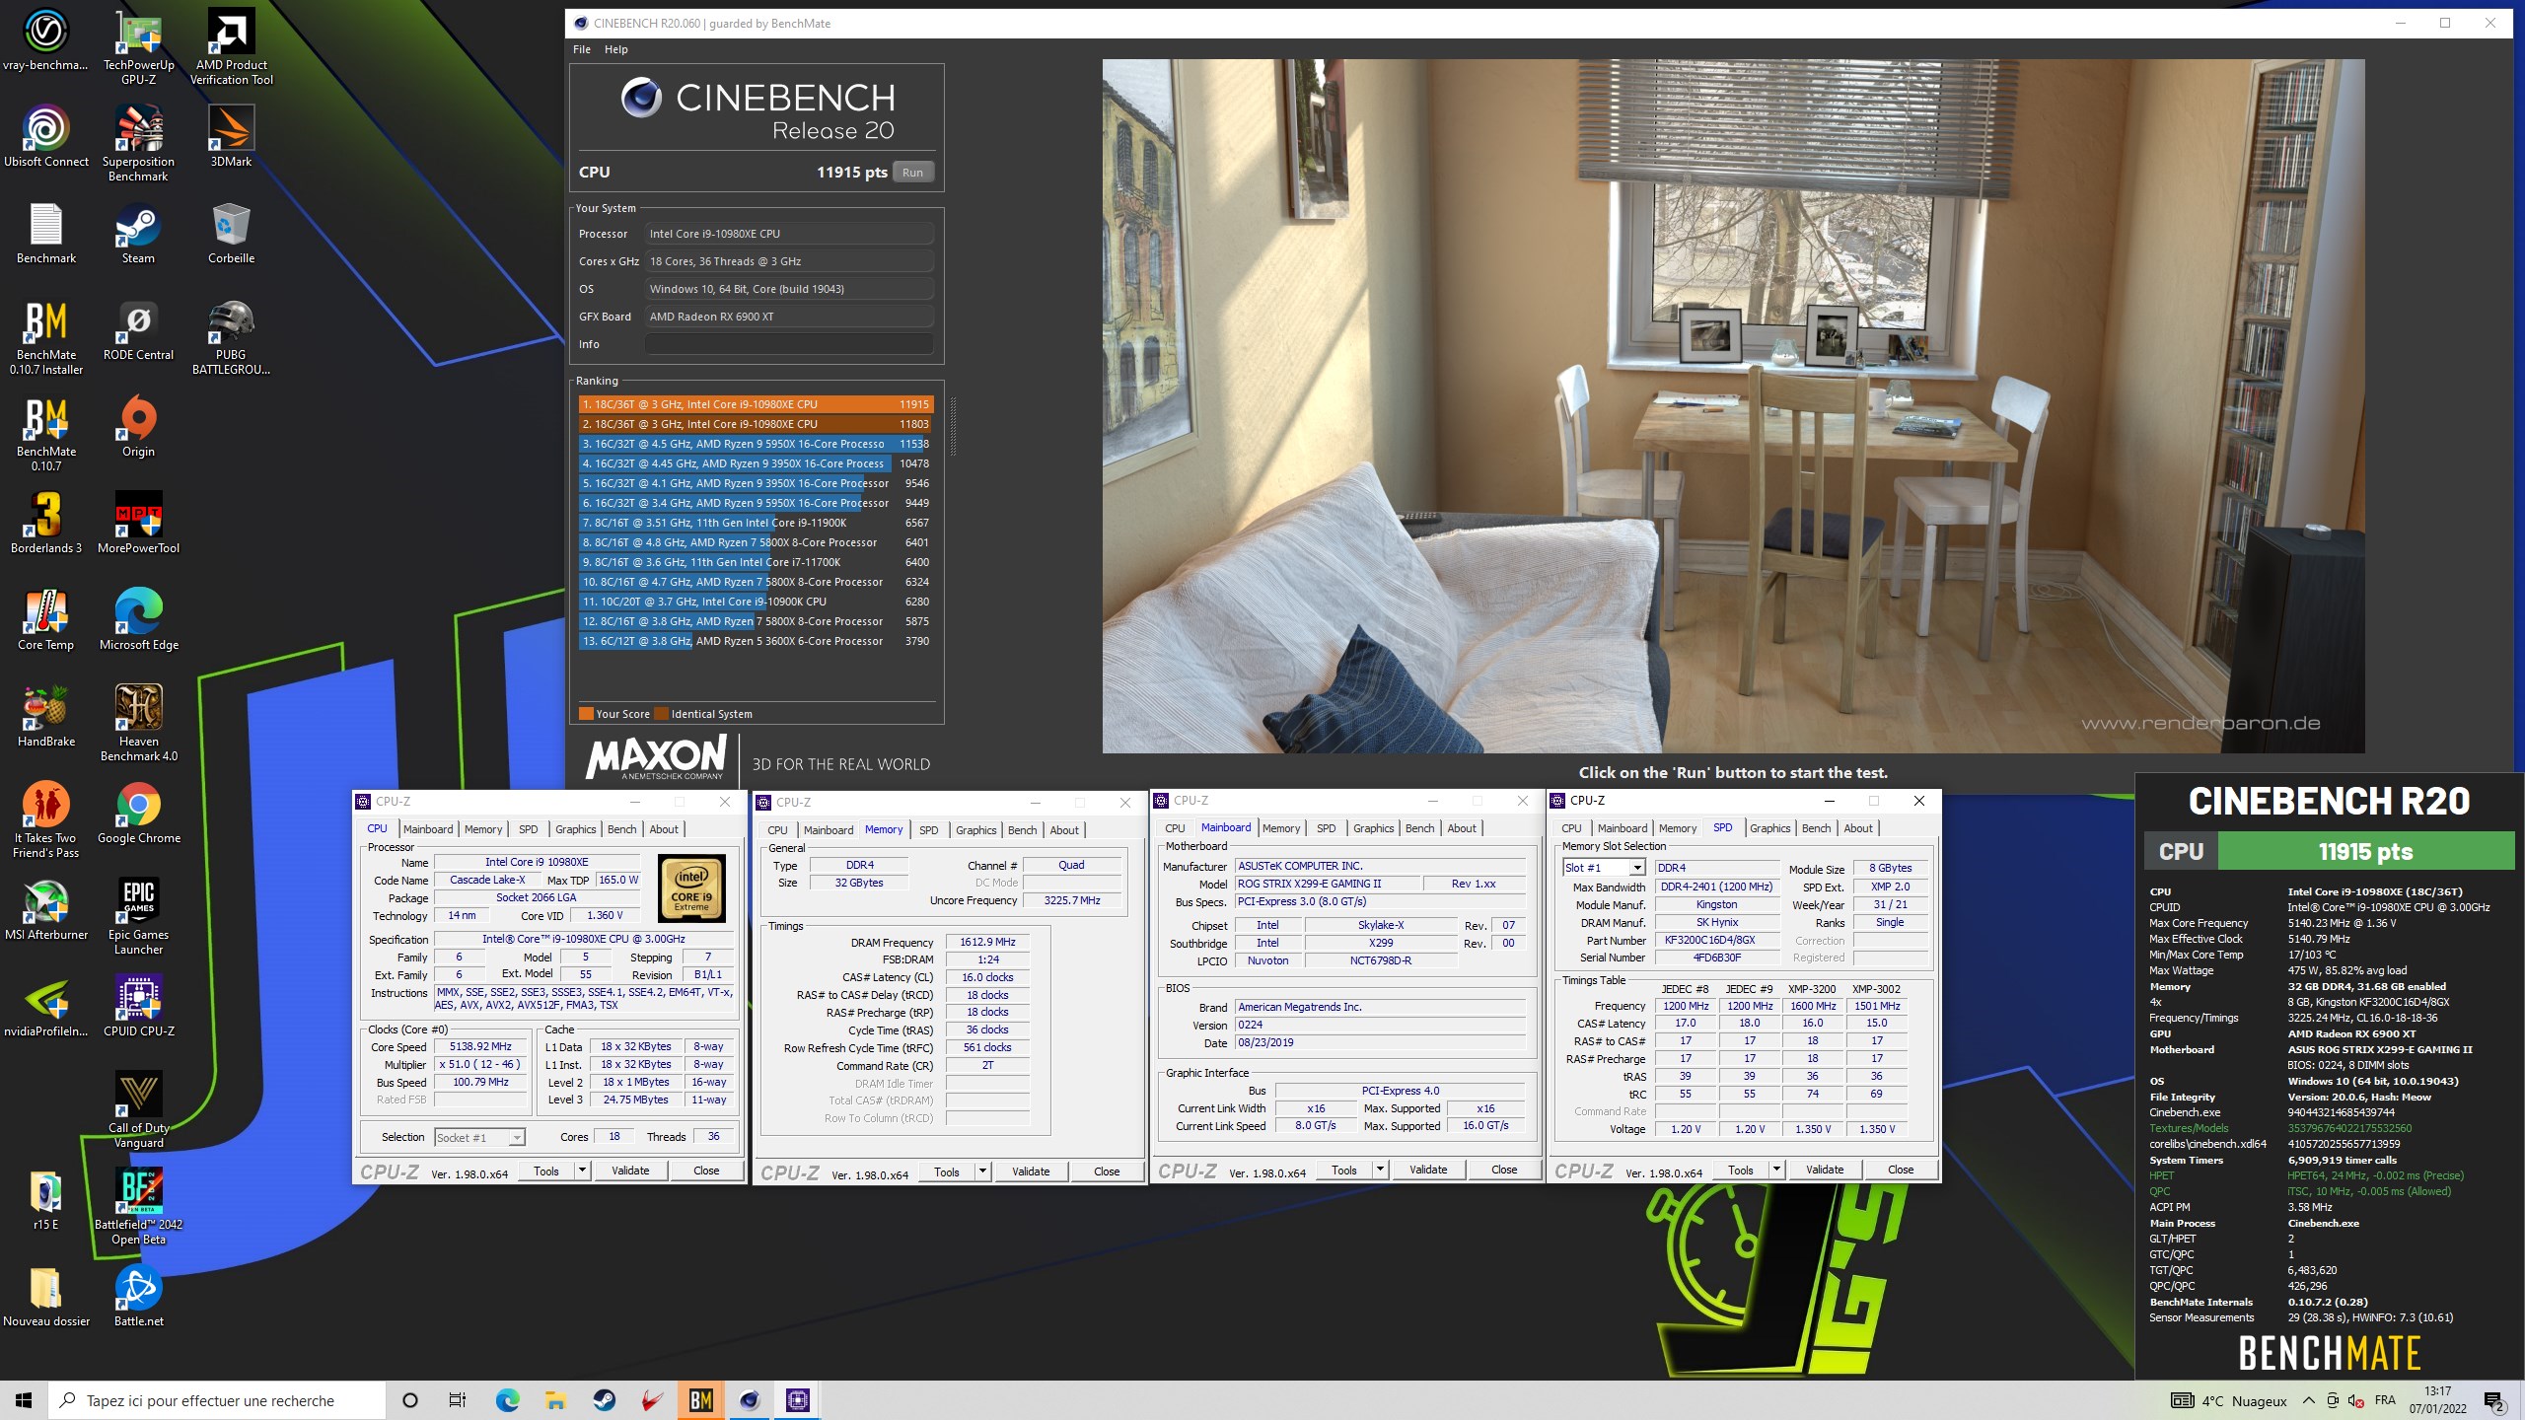Screen dimensions: 2525x1420
Task: Show hidden system tray icons chevron
Action: coord(2308,1400)
